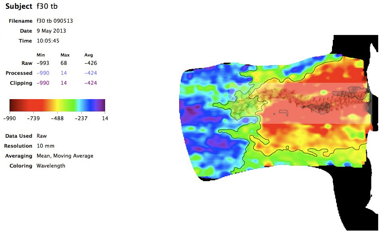Click the "Raw" value beside Data Used

point(41,136)
